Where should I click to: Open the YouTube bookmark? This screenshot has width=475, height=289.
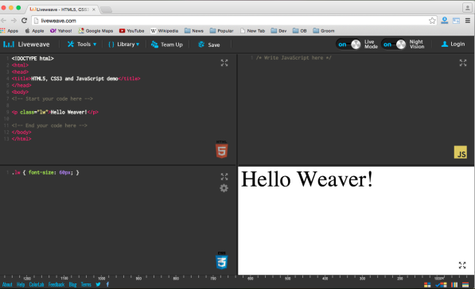click(x=132, y=31)
